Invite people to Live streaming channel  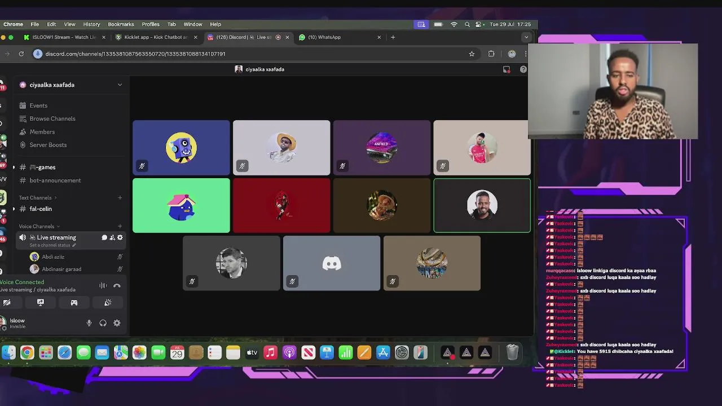[112, 237]
